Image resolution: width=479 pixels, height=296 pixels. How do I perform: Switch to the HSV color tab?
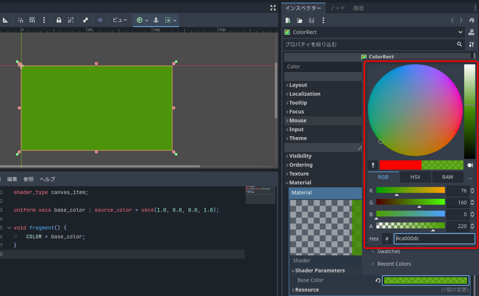point(415,176)
